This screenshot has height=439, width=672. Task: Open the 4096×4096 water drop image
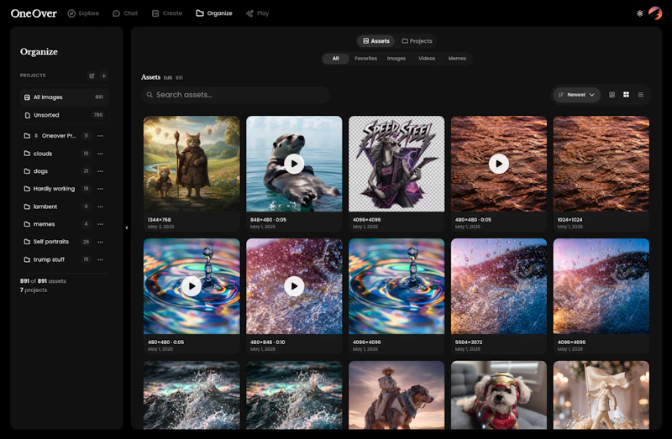pyautogui.click(x=396, y=286)
